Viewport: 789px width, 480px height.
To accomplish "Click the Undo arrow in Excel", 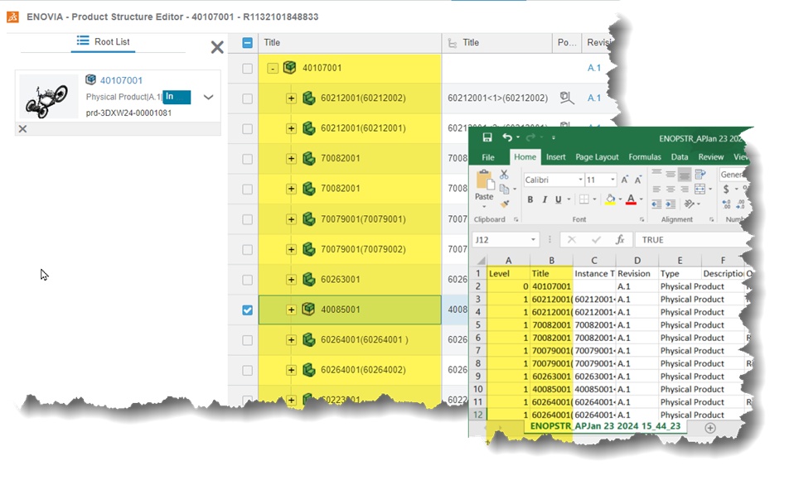I will (x=506, y=137).
